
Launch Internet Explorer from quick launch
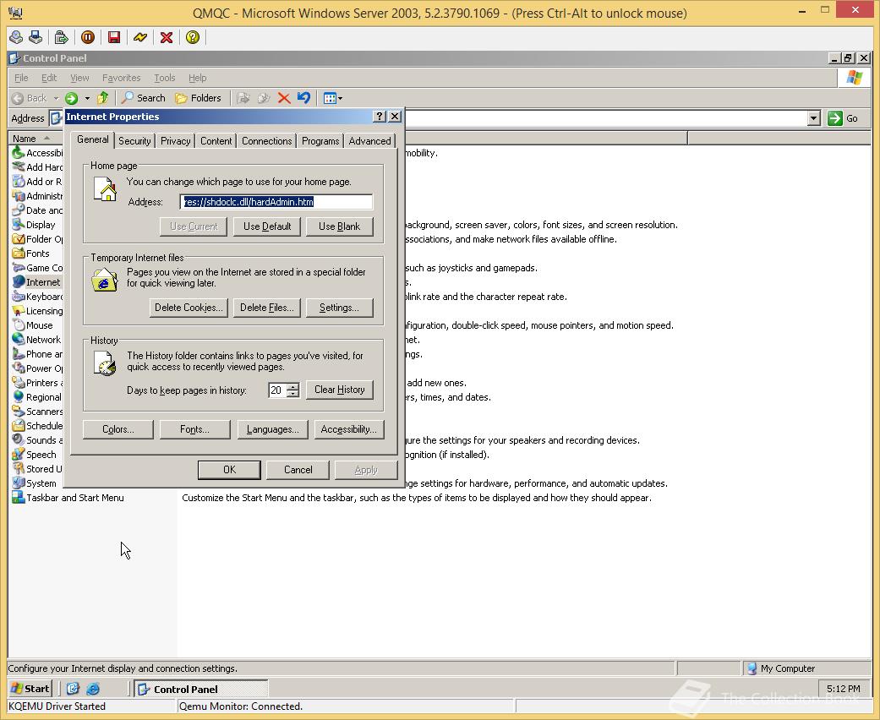point(93,689)
